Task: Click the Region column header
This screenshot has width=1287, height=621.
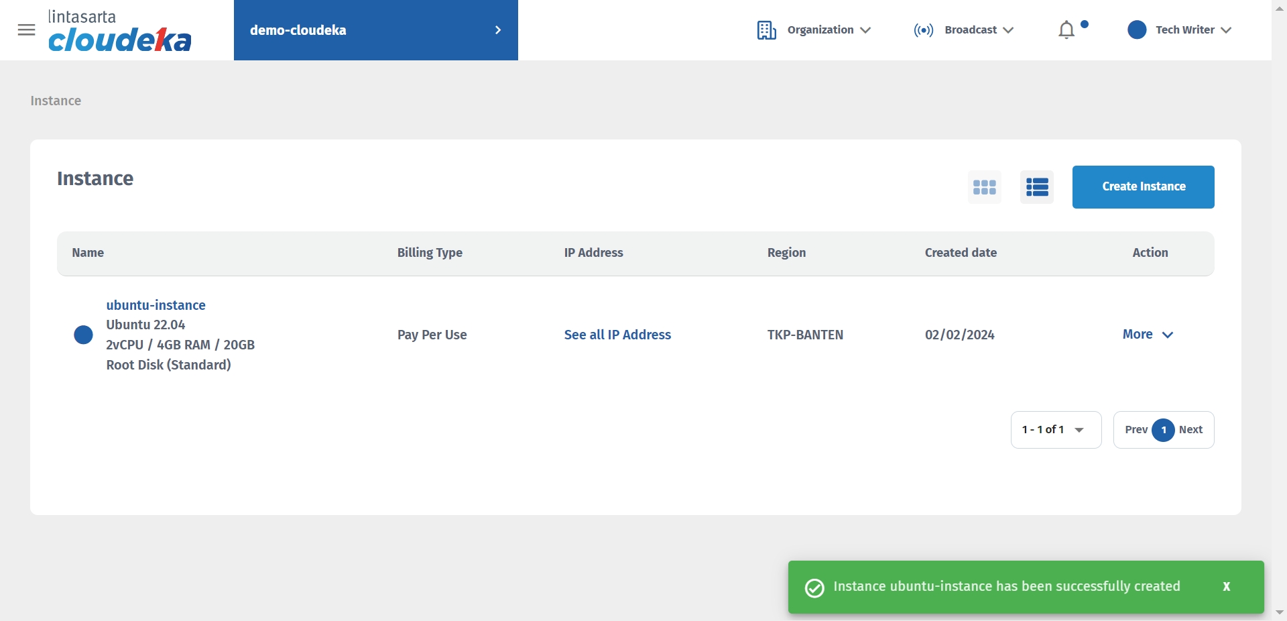Action: [x=786, y=253]
